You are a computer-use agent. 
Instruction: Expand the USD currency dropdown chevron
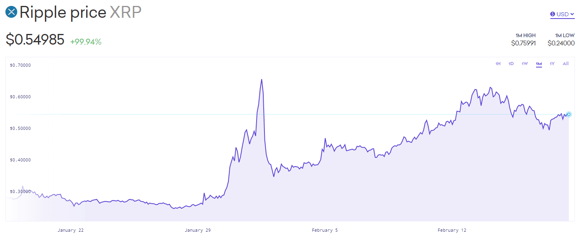pos(572,14)
